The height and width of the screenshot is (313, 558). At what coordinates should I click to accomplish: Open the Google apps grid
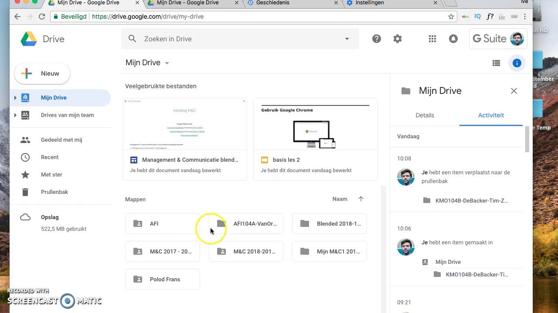432,39
